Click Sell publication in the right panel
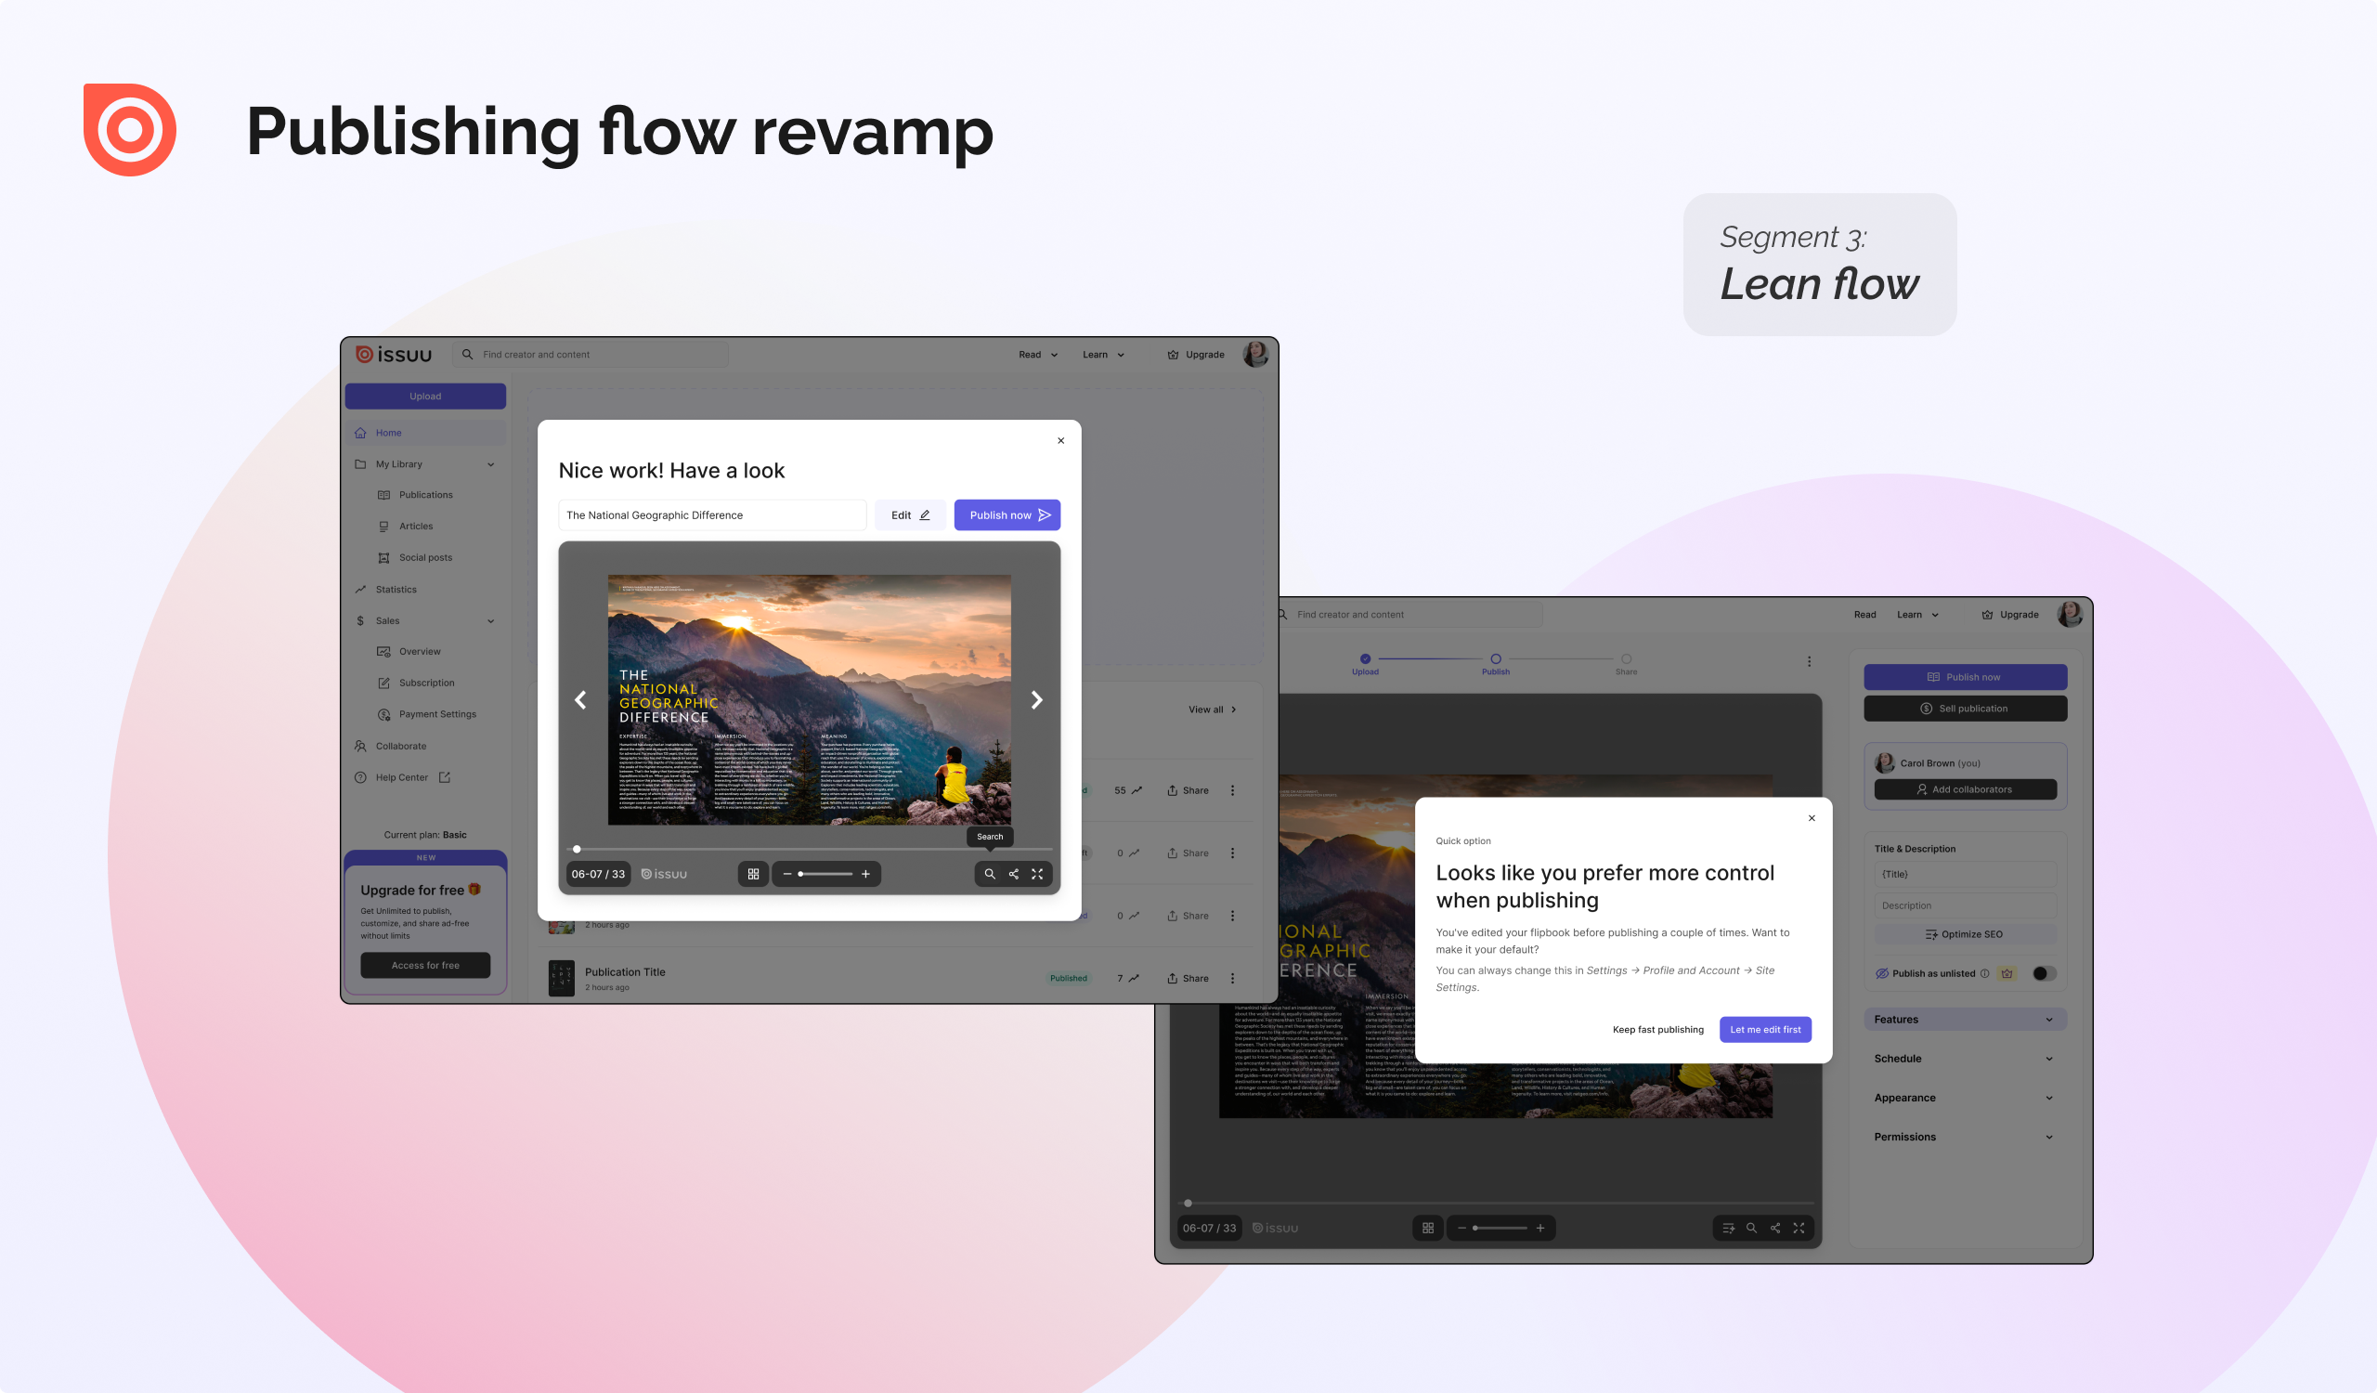This screenshot has height=1393, width=2377. coord(1965,709)
